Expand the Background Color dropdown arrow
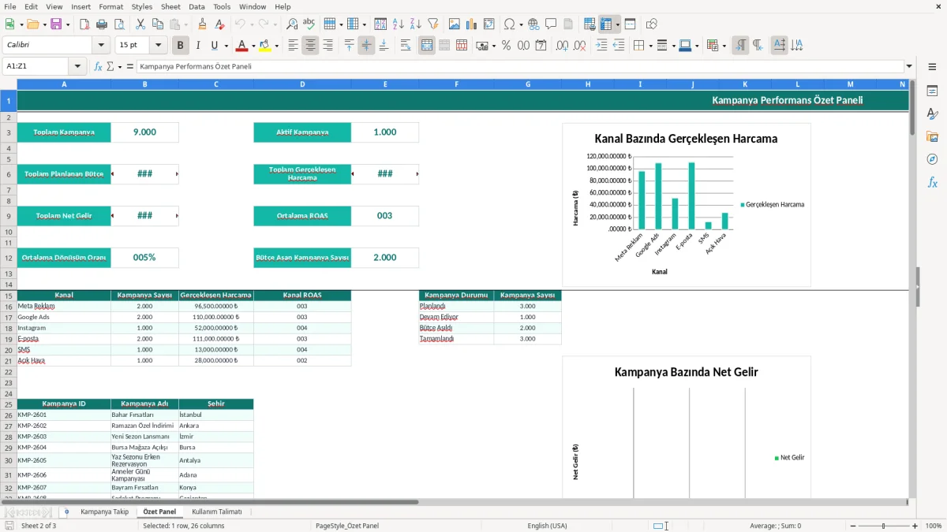This screenshot has height=532, width=947. pyautogui.click(x=277, y=46)
